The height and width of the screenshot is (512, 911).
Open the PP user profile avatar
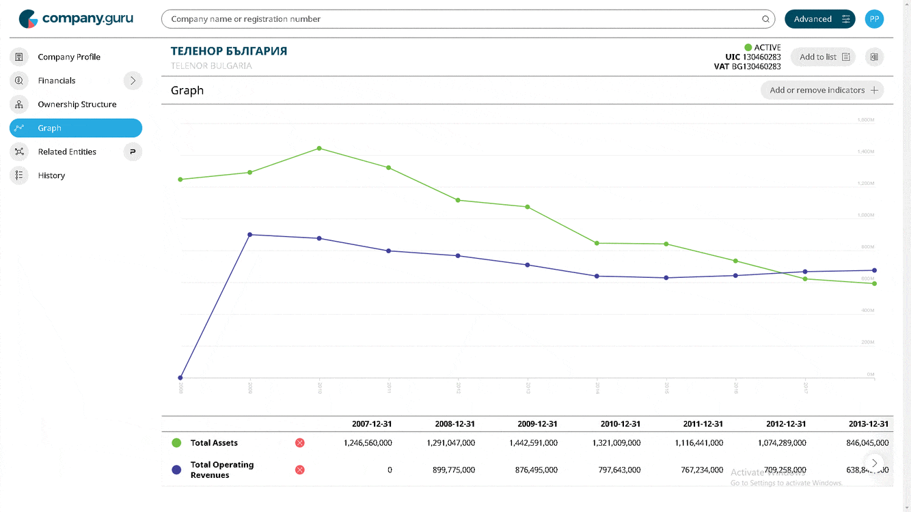(x=874, y=19)
